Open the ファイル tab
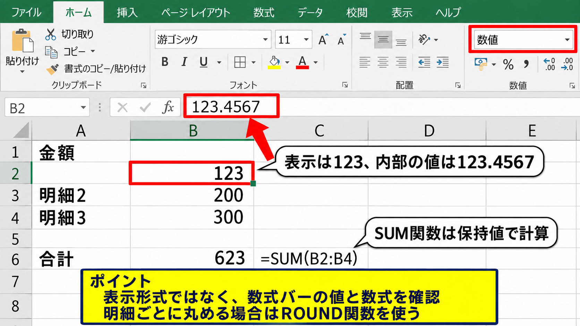 point(26,12)
